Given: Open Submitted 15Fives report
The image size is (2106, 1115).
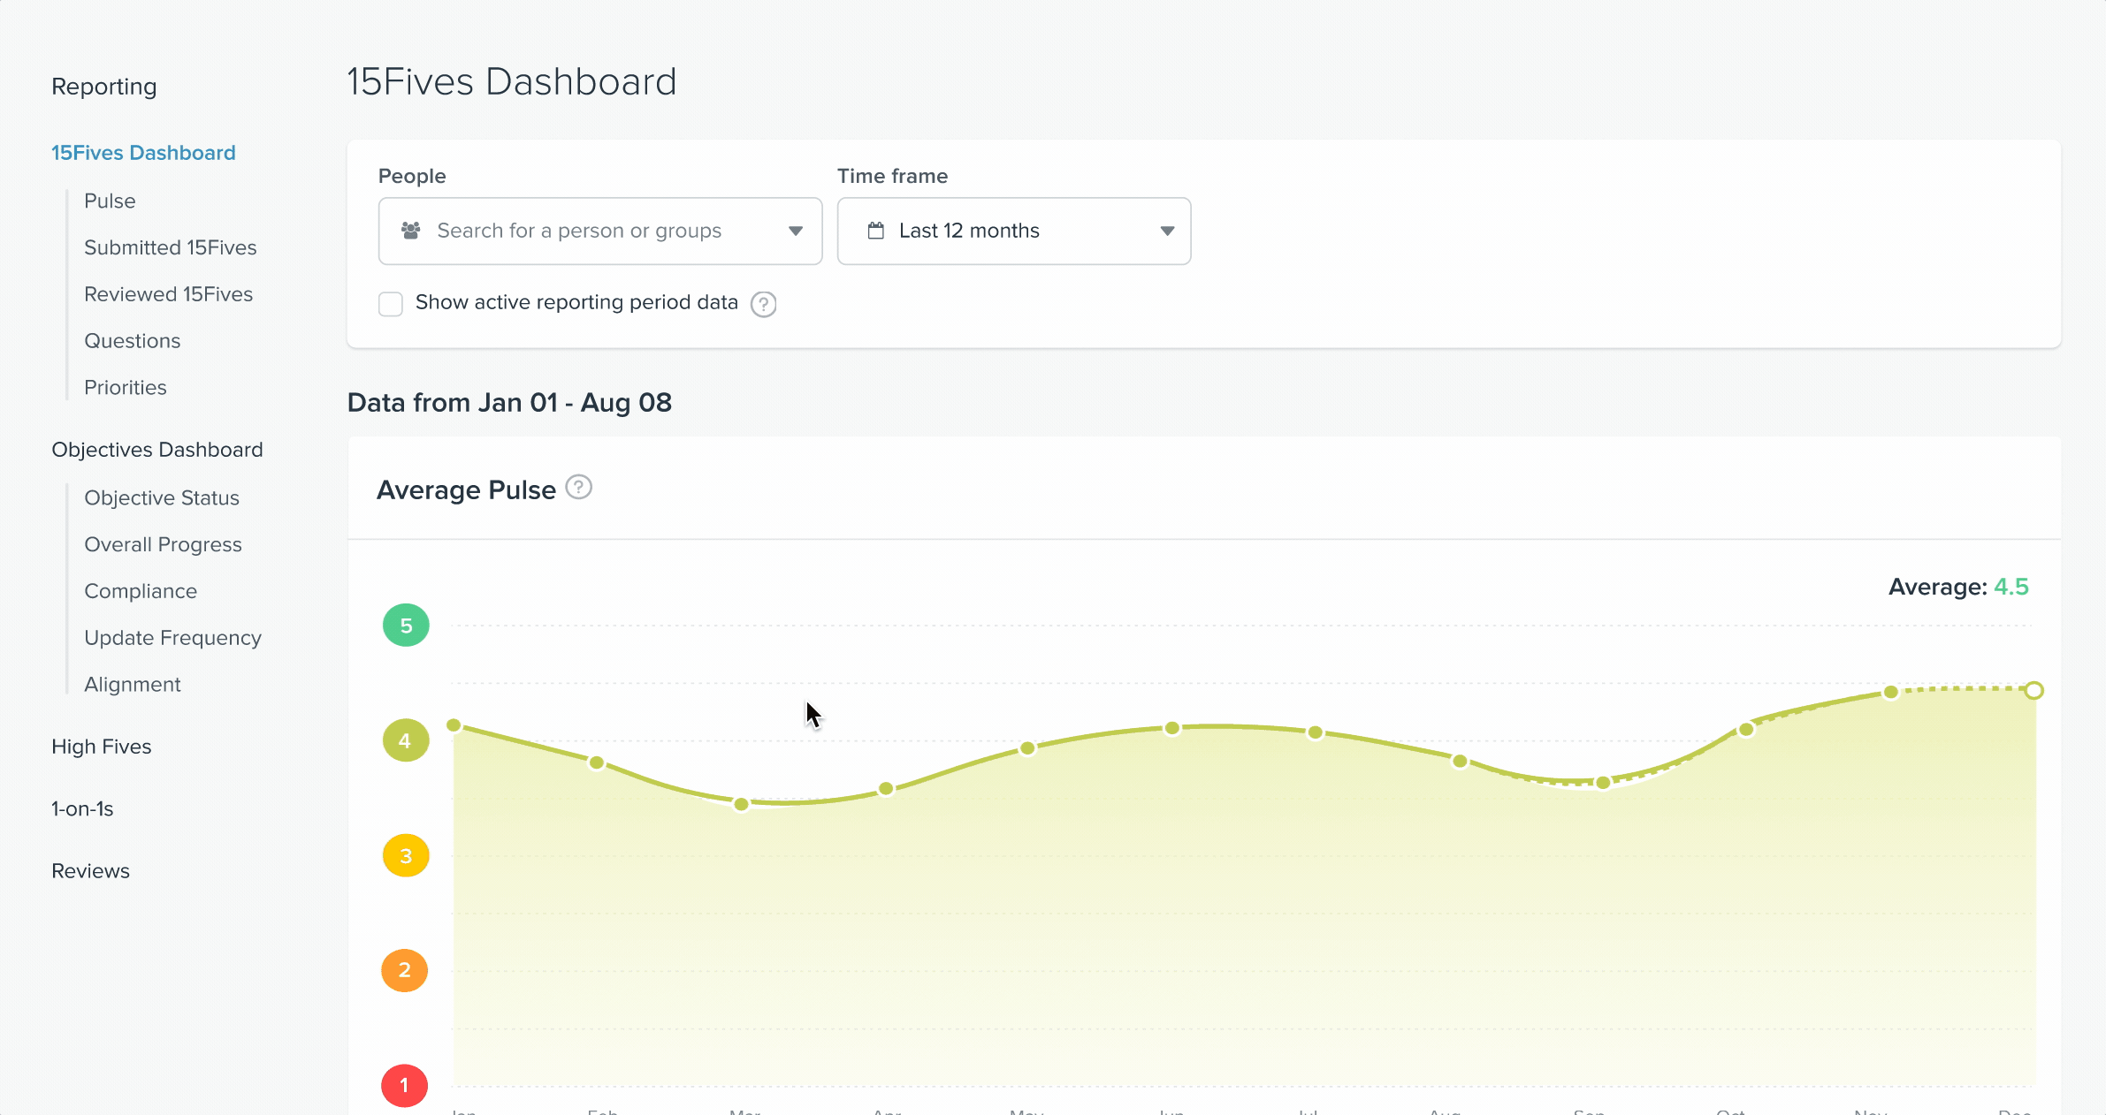Looking at the screenshot, I should click(x=171, y=247).
